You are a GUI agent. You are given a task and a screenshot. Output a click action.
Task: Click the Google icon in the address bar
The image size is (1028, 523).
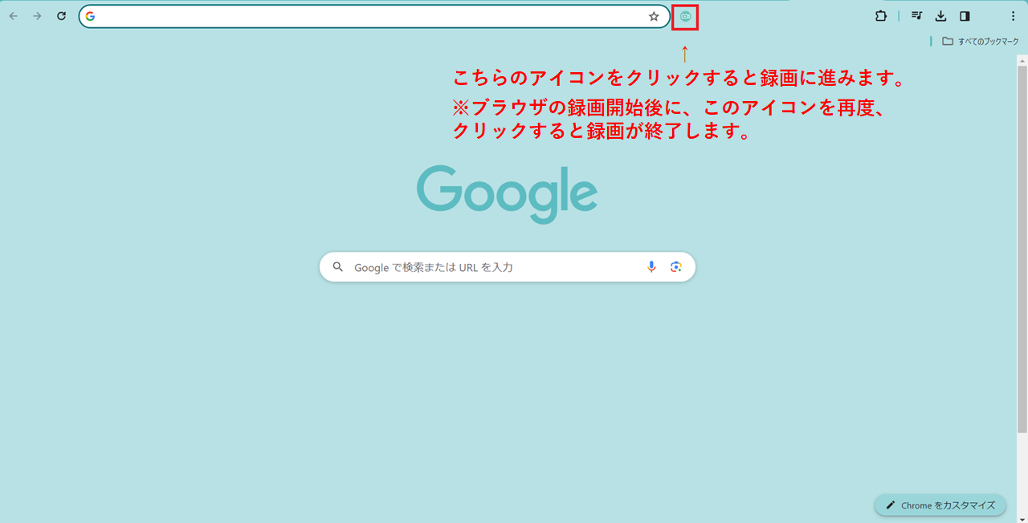tap(91, 16)
